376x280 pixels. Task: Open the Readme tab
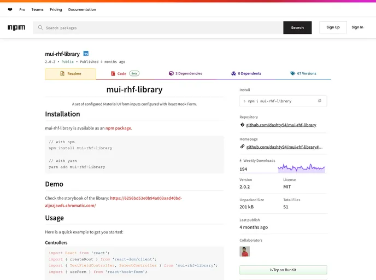70,74
